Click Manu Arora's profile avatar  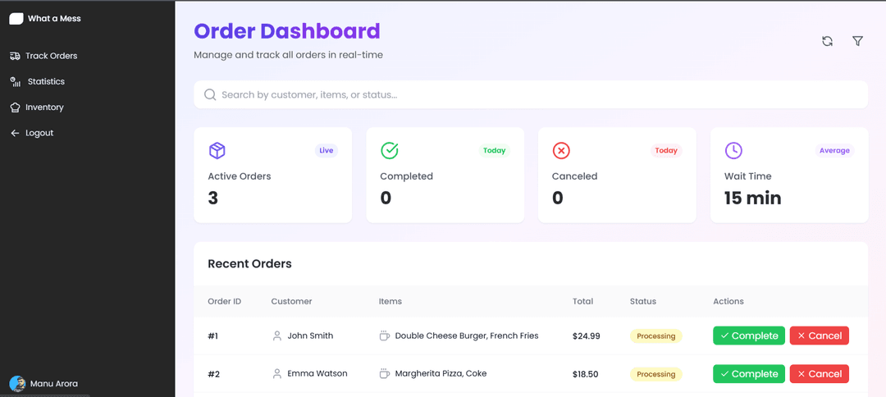(17, 384)
